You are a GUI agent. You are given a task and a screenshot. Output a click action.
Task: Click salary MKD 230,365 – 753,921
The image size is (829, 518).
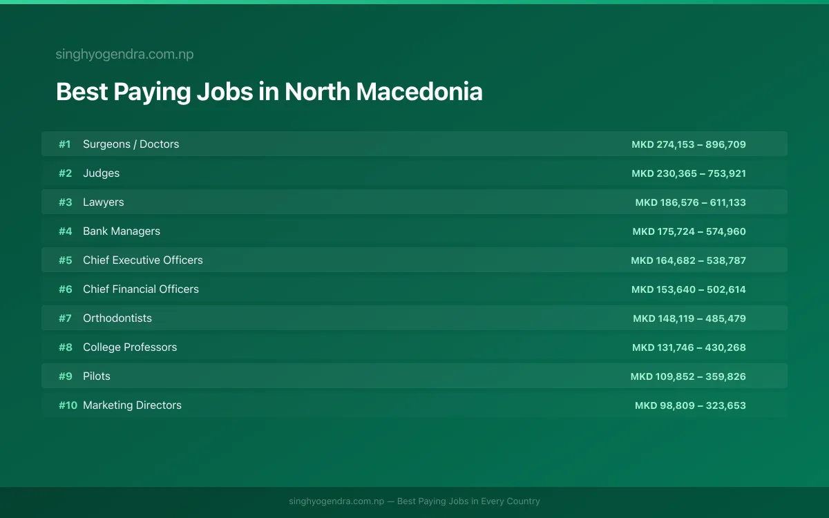689,173
